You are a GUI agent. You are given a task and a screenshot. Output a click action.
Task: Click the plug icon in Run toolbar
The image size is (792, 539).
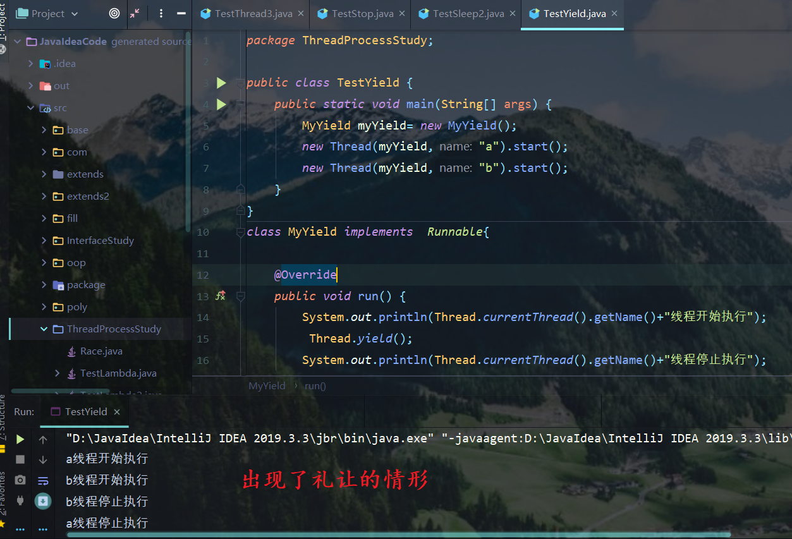(20, 501)
